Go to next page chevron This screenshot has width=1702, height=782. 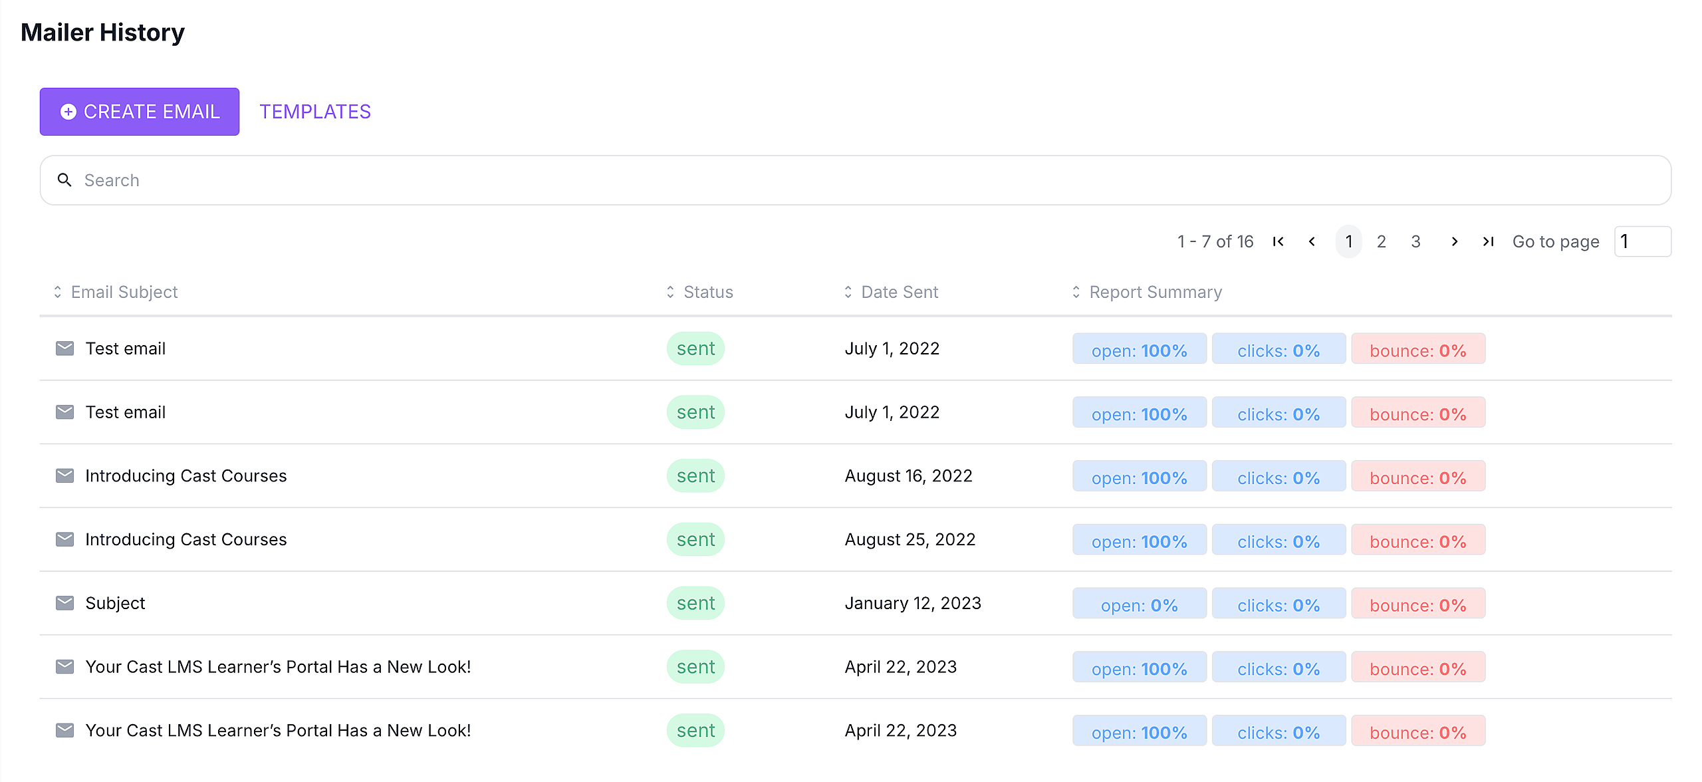(1454, 241)
